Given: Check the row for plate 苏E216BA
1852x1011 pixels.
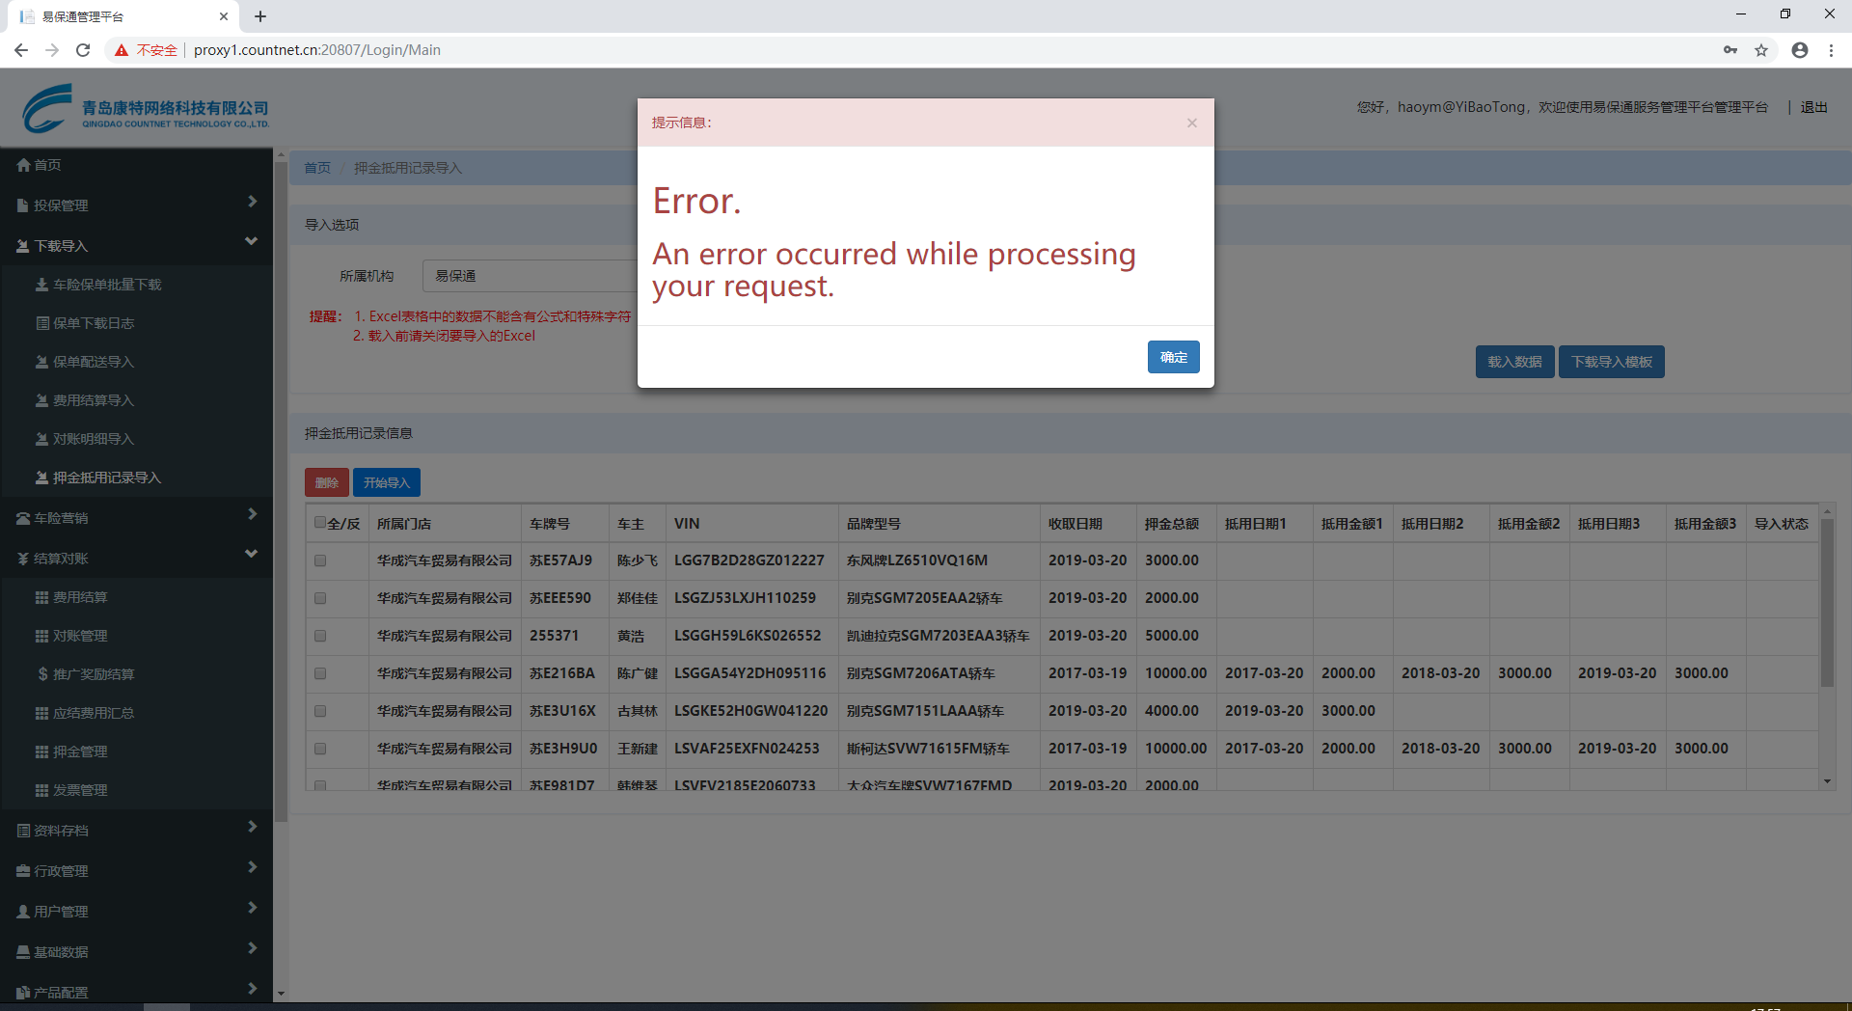Looking at the screenshot, I should [320, 673].
